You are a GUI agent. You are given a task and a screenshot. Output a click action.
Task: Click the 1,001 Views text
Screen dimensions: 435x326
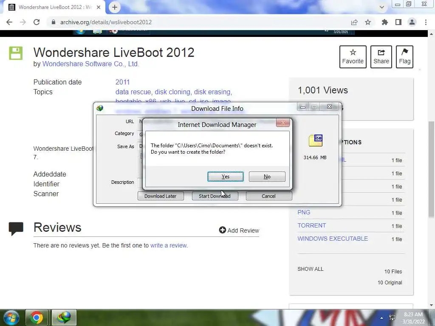(323, 90)
